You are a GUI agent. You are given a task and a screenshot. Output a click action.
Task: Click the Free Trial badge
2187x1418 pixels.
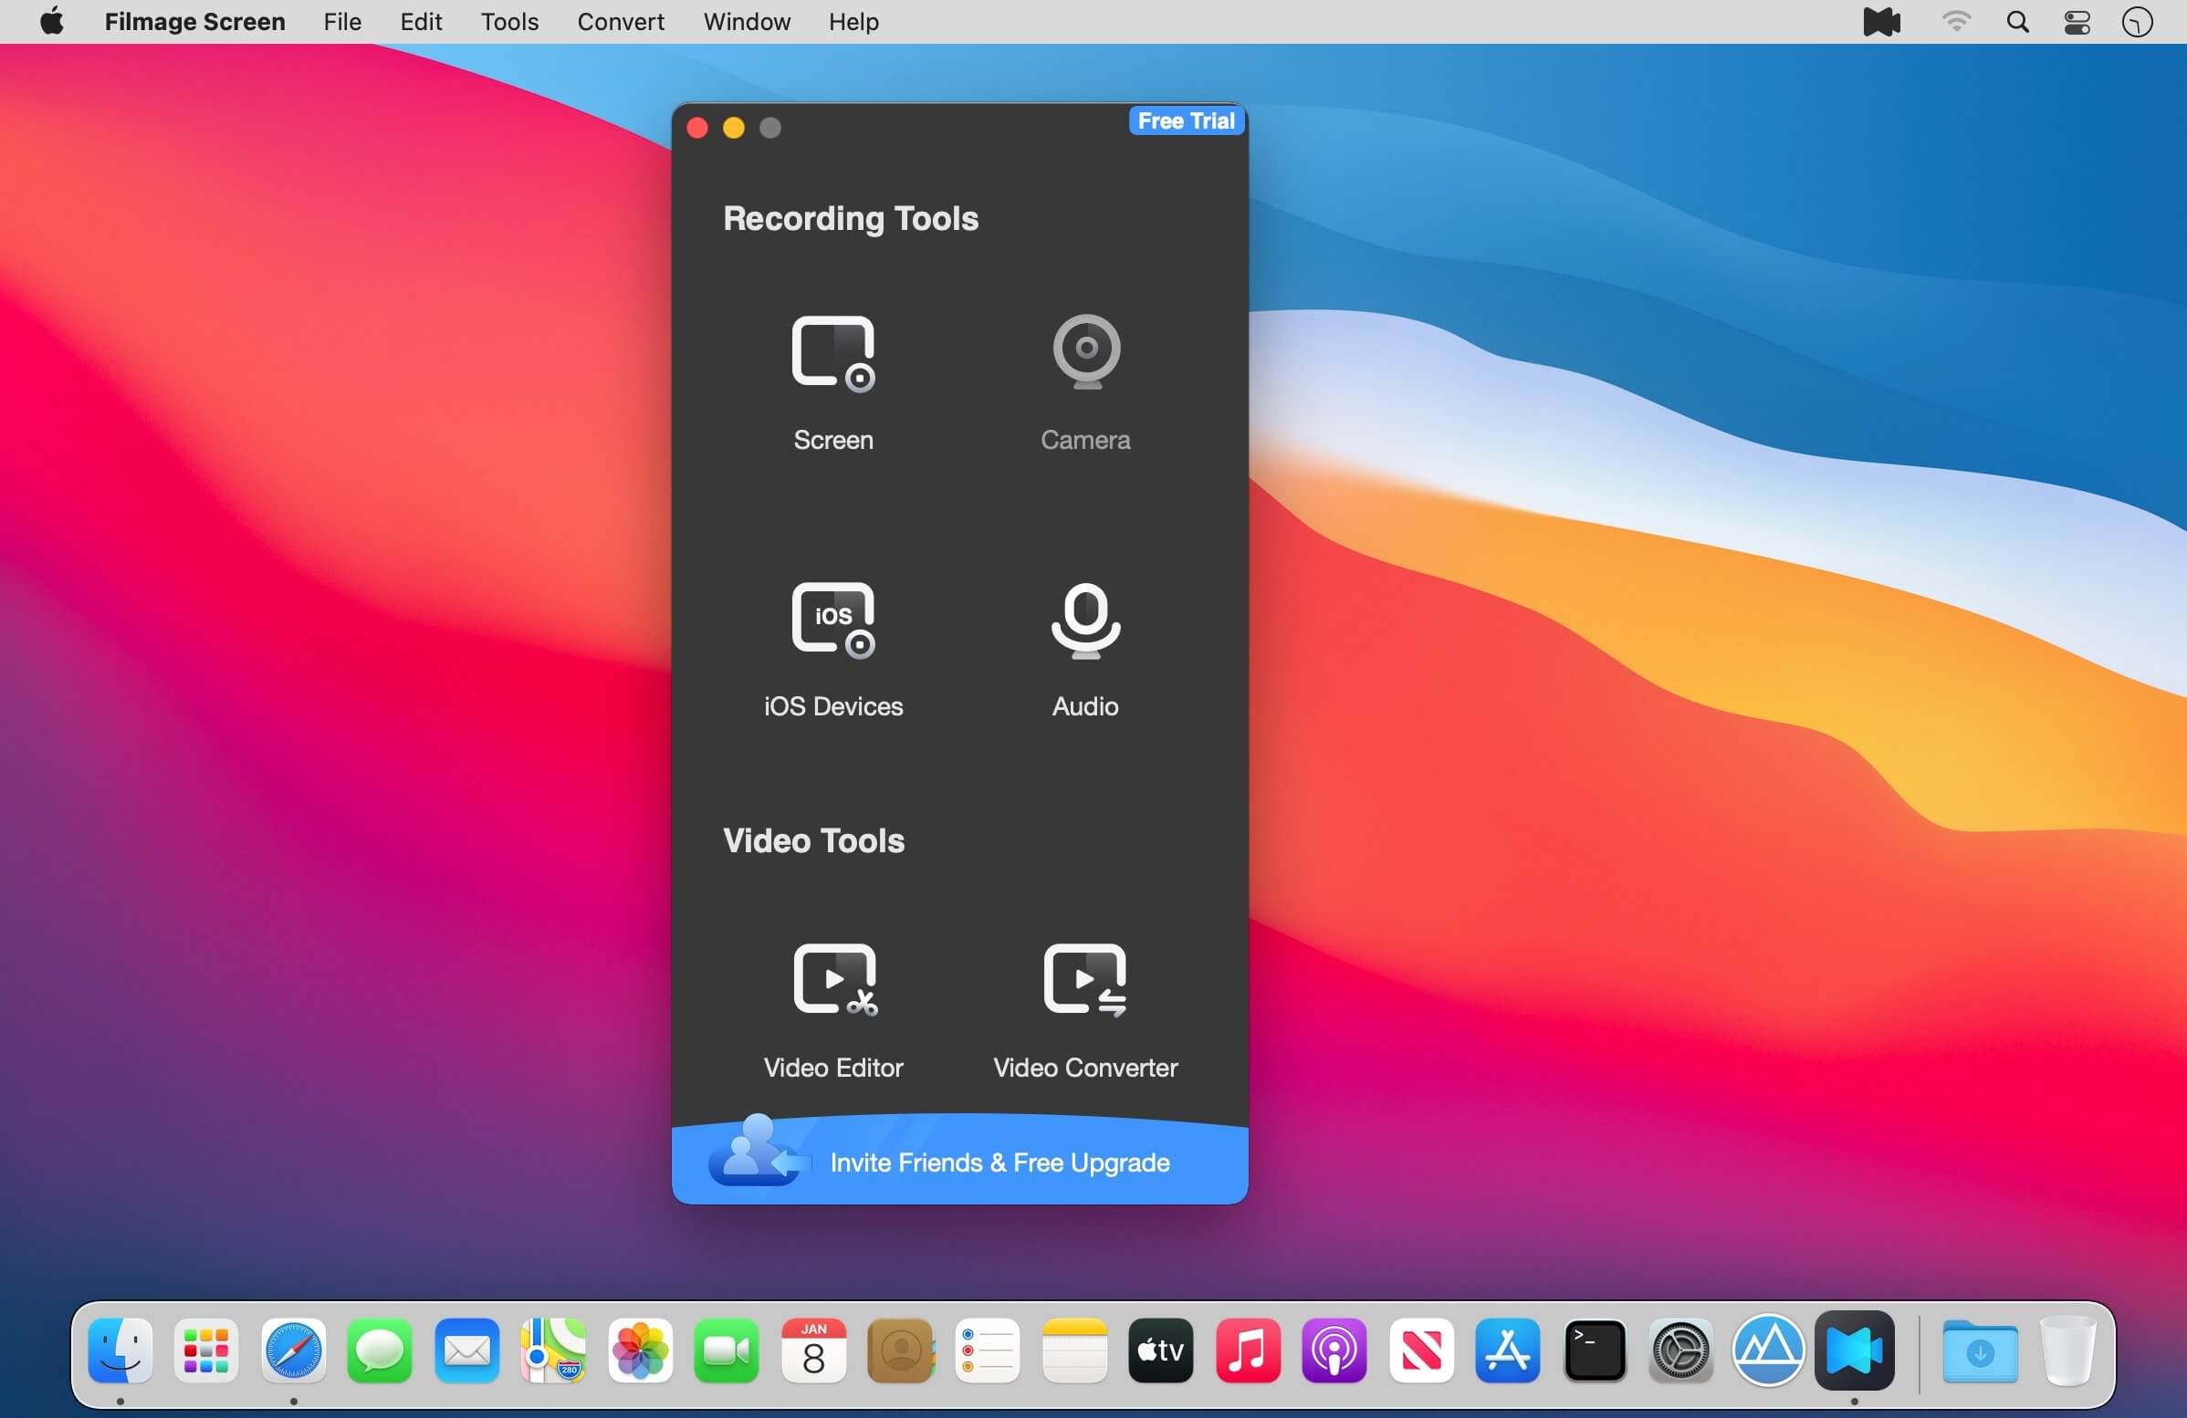click(x=1186, y=121)
